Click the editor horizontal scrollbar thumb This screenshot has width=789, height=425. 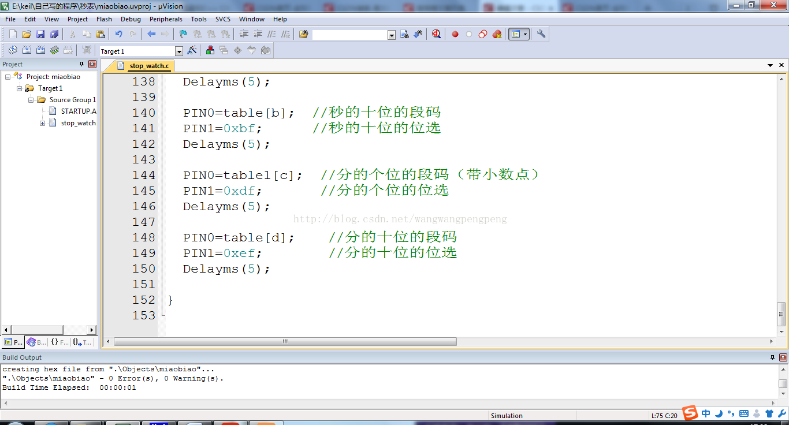[x=285, y=341]
